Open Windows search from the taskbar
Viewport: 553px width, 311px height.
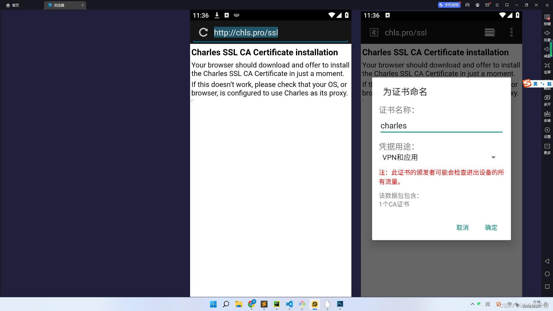(226, 304)
